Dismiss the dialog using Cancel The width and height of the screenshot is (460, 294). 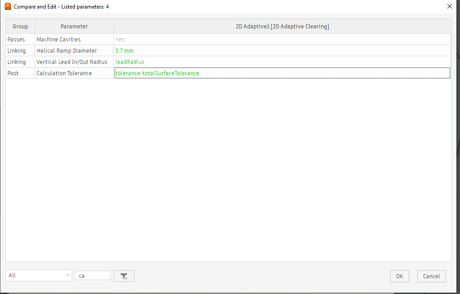pyautogui.click(x=431, y=276)
